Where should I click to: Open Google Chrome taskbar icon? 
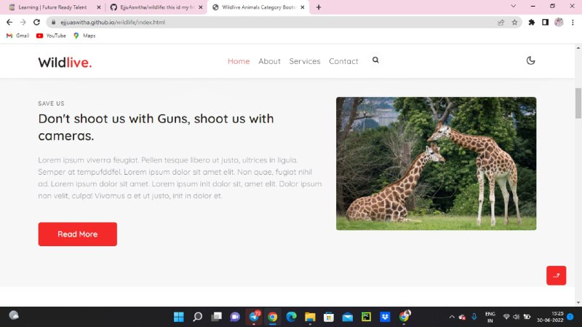[272, 317]
